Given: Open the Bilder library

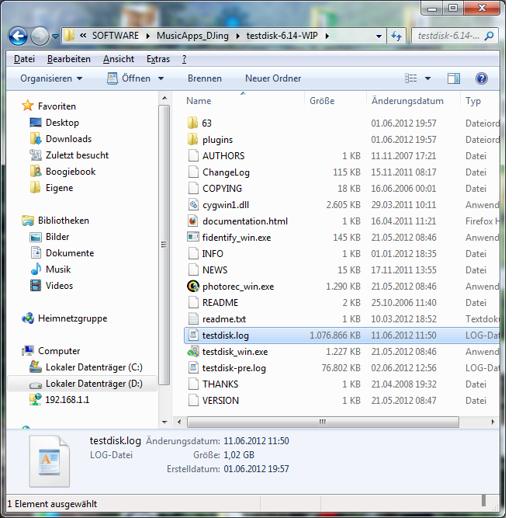Looking at the screenshot, I should (57, 237).
